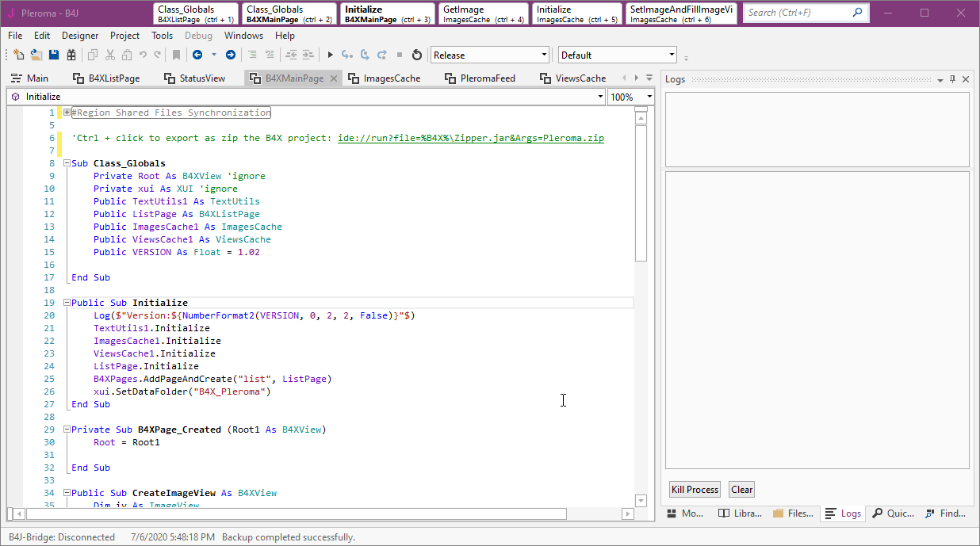
Task: Open the File menu
Action: (15, 36)
